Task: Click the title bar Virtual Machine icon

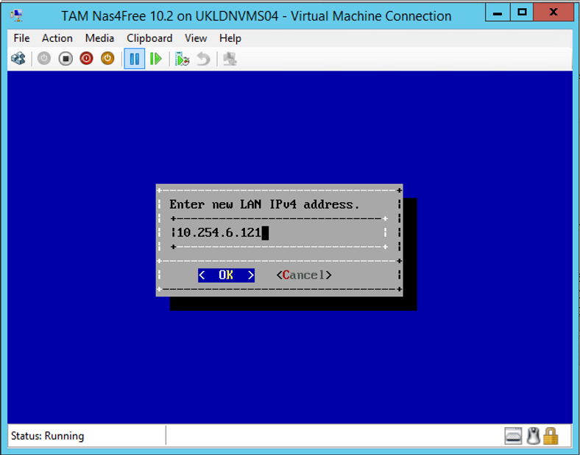Action: coord(17,15)
